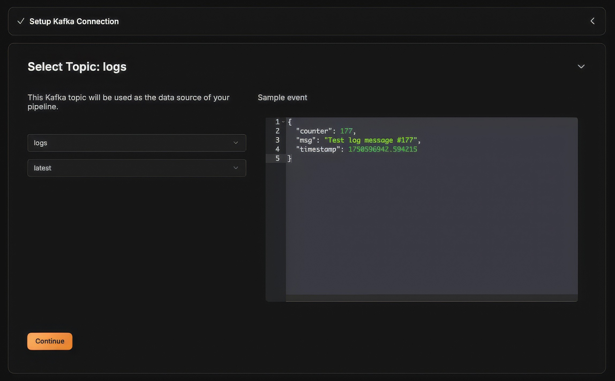Screen dimensions: 615x381
Task: Click the chevron icon in logs dropdown
Action: click(x=236, y=143)
